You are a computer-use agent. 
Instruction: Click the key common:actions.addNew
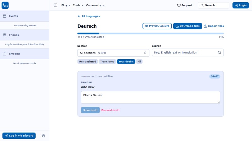97,76
